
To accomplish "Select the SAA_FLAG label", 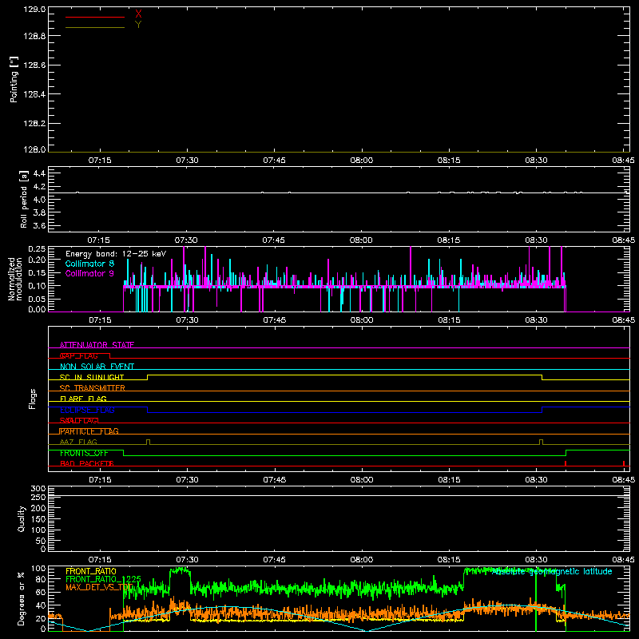I will click(79, 420).
